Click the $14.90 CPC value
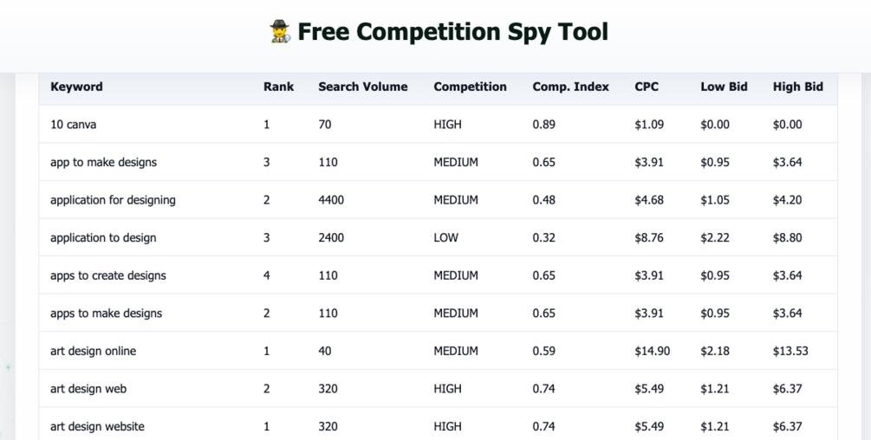 652,351
